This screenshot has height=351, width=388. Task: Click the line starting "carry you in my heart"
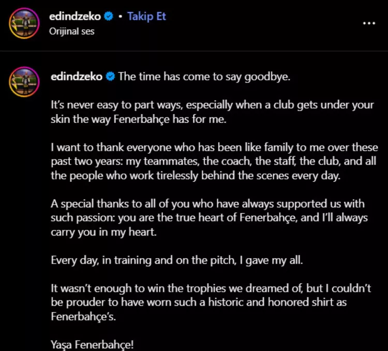(103, 232)
